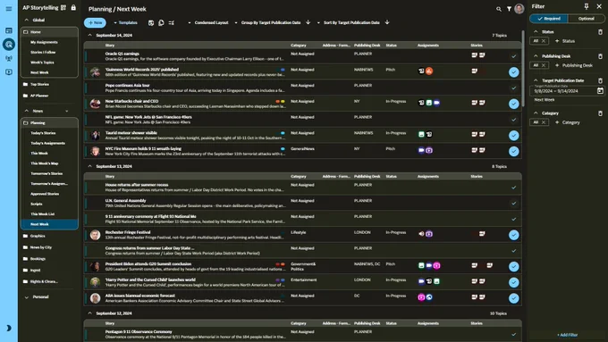
Task: Collapse the September 14, 2024 group
Action: (x=90, y=35)
